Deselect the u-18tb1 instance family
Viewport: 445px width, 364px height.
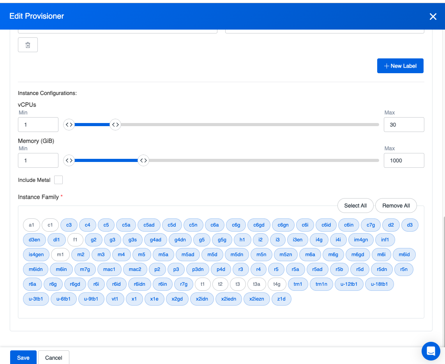pos(380,284)
